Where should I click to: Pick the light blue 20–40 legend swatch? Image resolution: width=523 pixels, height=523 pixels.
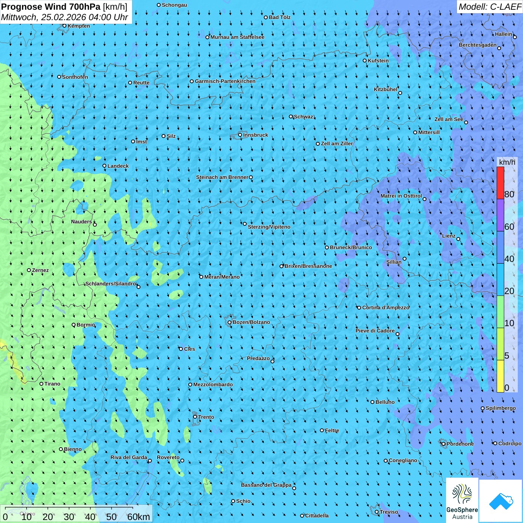500,280
